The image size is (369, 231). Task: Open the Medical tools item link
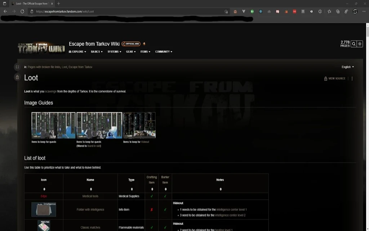pos(90,196)
